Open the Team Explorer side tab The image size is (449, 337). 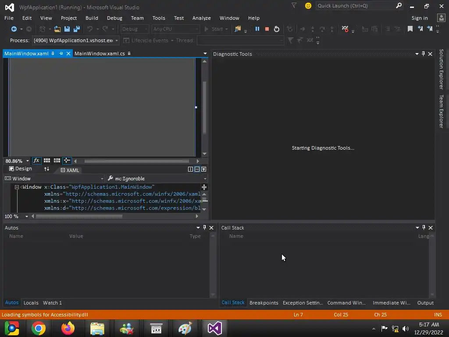(x=441, y=111)
